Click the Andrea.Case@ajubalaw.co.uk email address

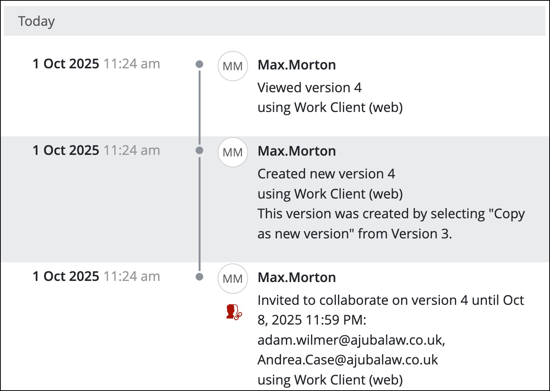[348, 359]
